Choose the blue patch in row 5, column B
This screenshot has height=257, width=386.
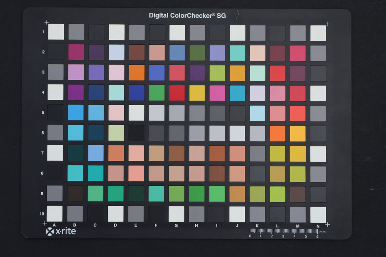(76, 113)
